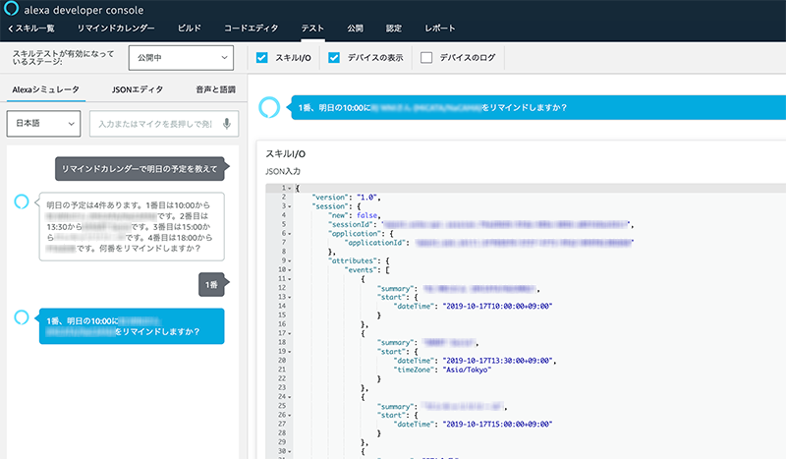This screenshot has height=459, width=786.
Task: Collapse attributes fold arrow at line 9
Action: pos(290,260)
